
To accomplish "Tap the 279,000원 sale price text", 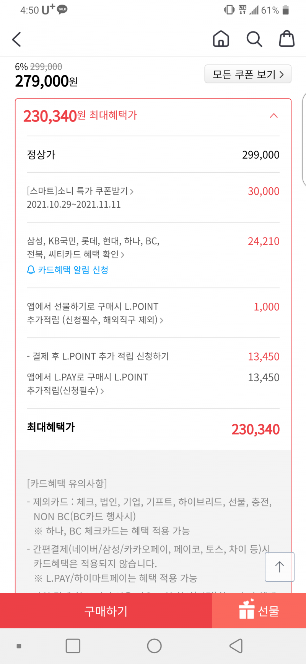I will pyautogui.click(x=46, y=81).
